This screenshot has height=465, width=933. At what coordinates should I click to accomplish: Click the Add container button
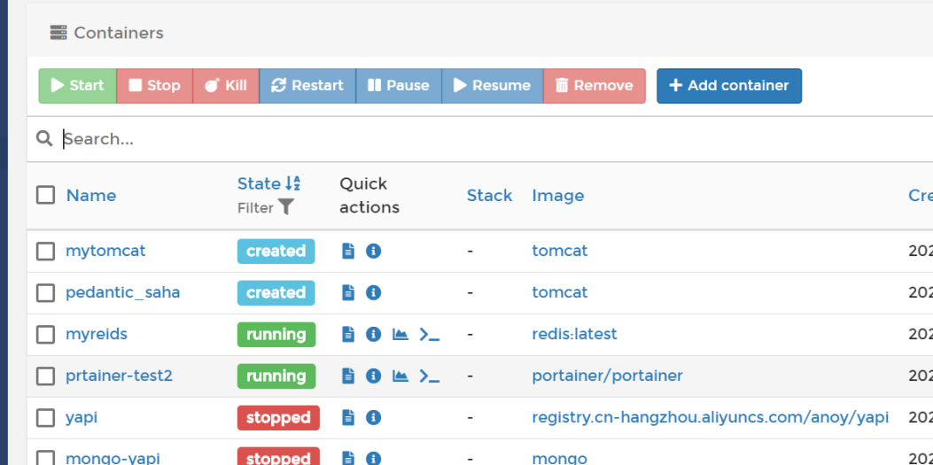coord(729,86)
